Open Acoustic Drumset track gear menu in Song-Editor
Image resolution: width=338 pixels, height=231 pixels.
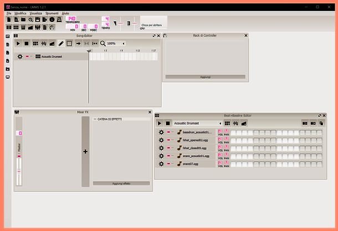pyautogui.click(x=20, y=57)
